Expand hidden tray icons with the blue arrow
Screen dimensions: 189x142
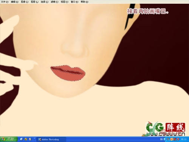164,139
